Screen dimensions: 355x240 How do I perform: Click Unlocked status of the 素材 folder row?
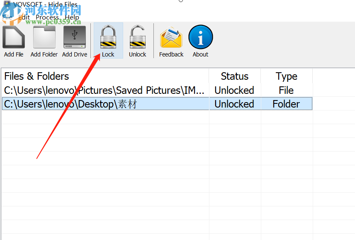234,104
